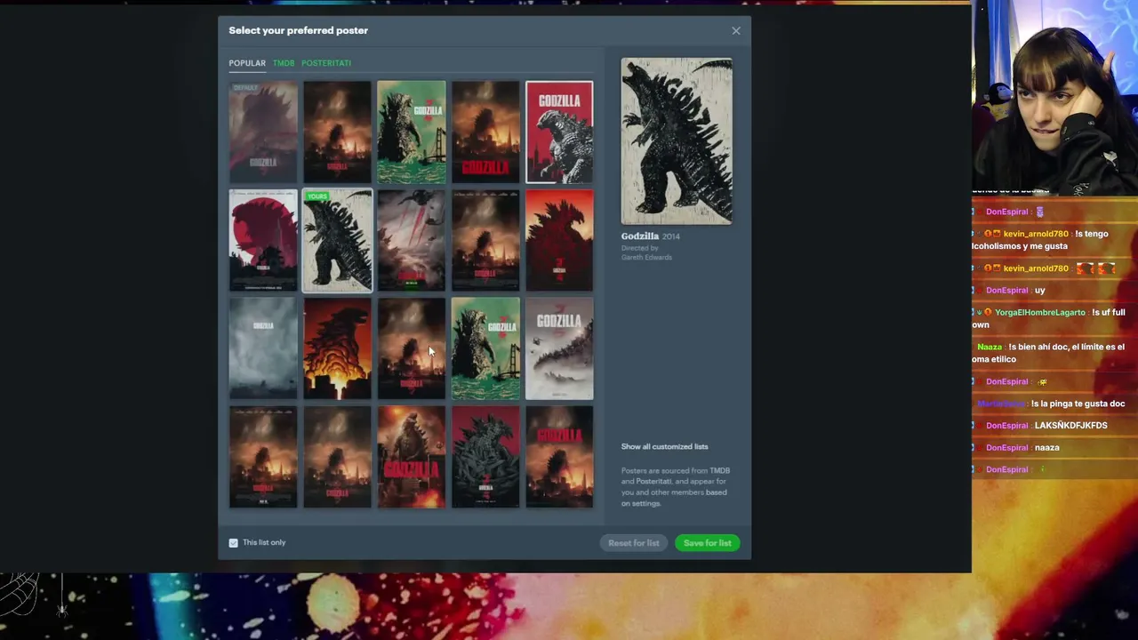Click chat username YorgaElHombreLagarto
This screenshot has width=1138, height=640.
[x=1040, y=313]
